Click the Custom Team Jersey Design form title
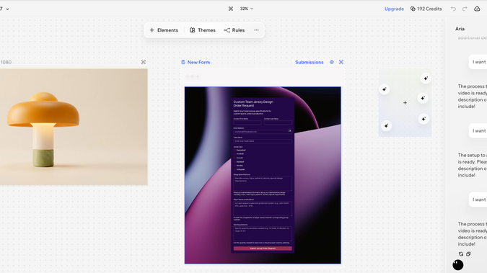Screen dimensions: 487x273 pyautogui.click(x=253, y=104)
